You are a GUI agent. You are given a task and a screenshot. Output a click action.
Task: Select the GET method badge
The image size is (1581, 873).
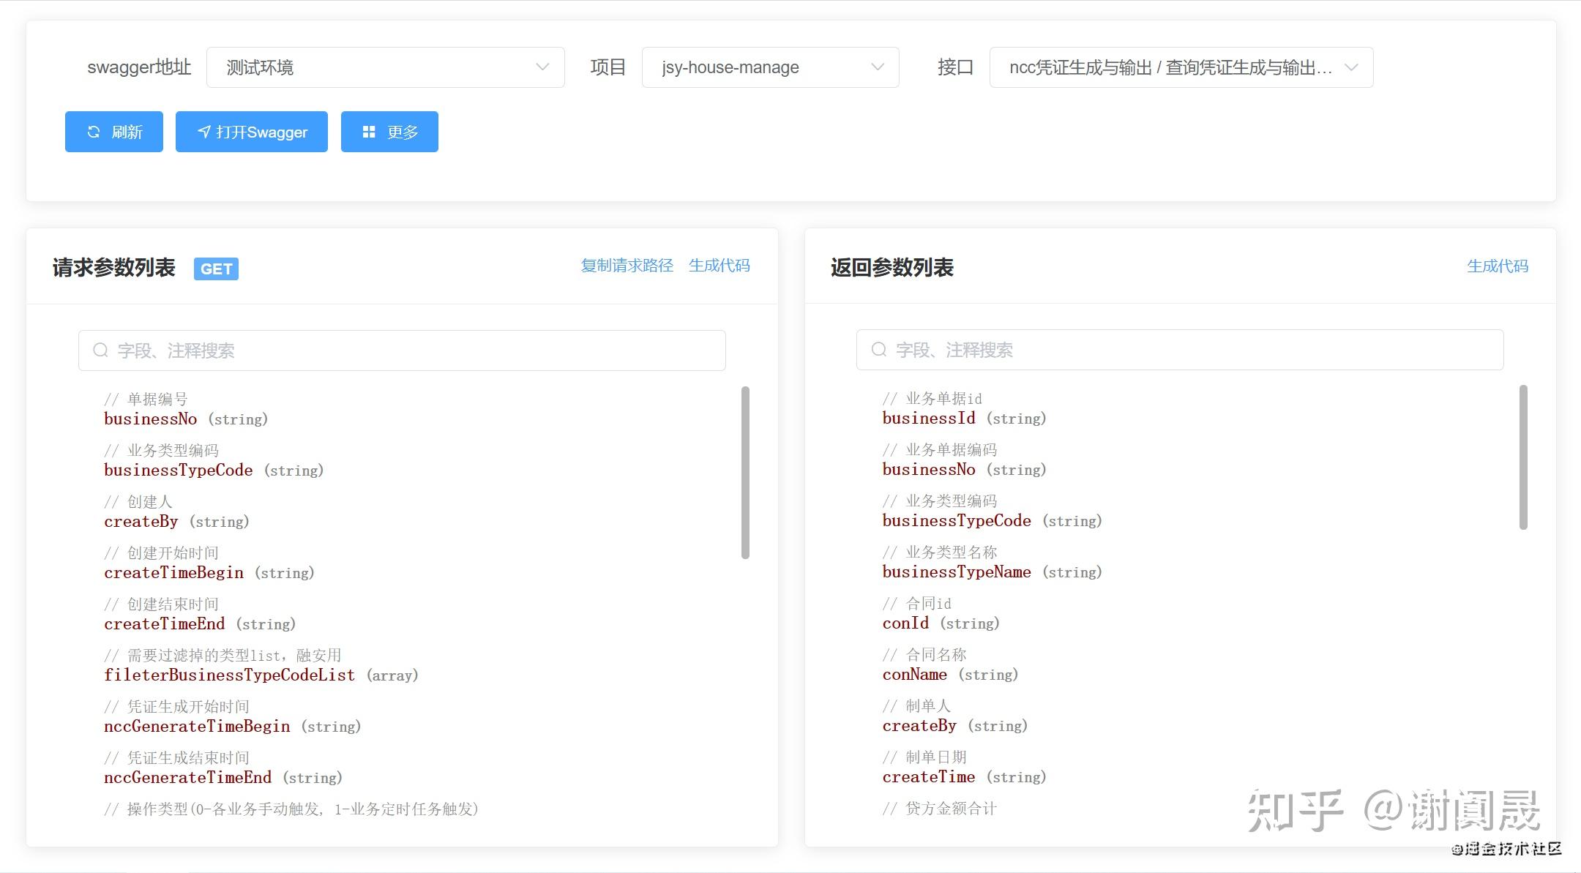tap(216, 269)
